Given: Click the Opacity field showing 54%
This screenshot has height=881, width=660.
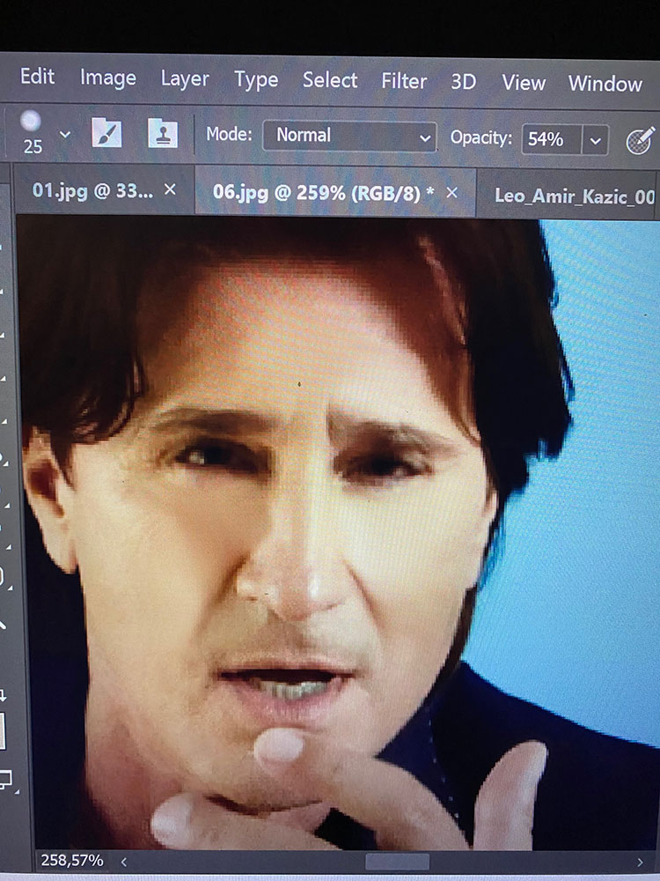Looking at the screenshot, I should pos(550,139).
